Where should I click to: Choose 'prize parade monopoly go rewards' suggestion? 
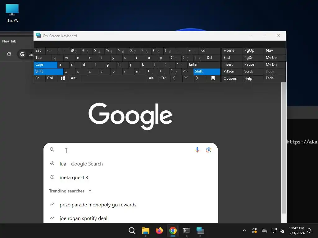coord(130,205)
